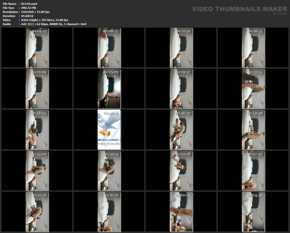Select the thumbnail stamped 00:16:55
290x233 pixels.
(253, 48)
